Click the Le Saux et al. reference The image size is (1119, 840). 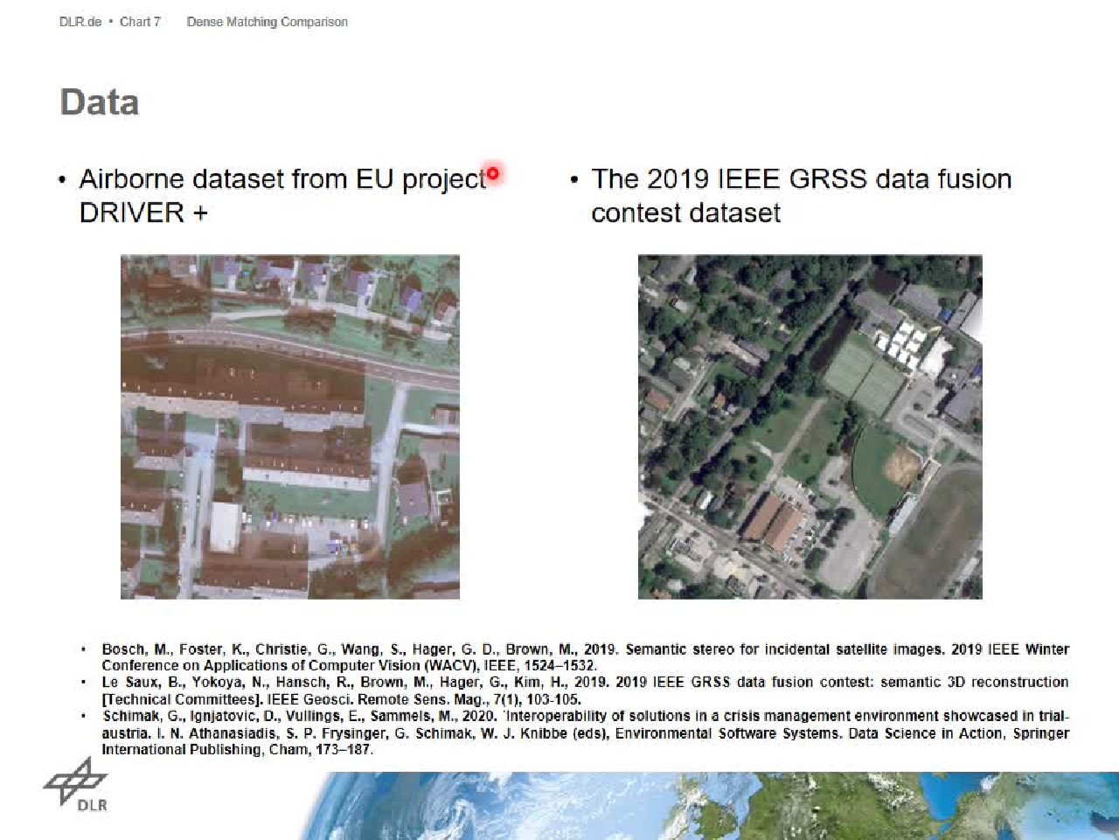pos(584,691)
